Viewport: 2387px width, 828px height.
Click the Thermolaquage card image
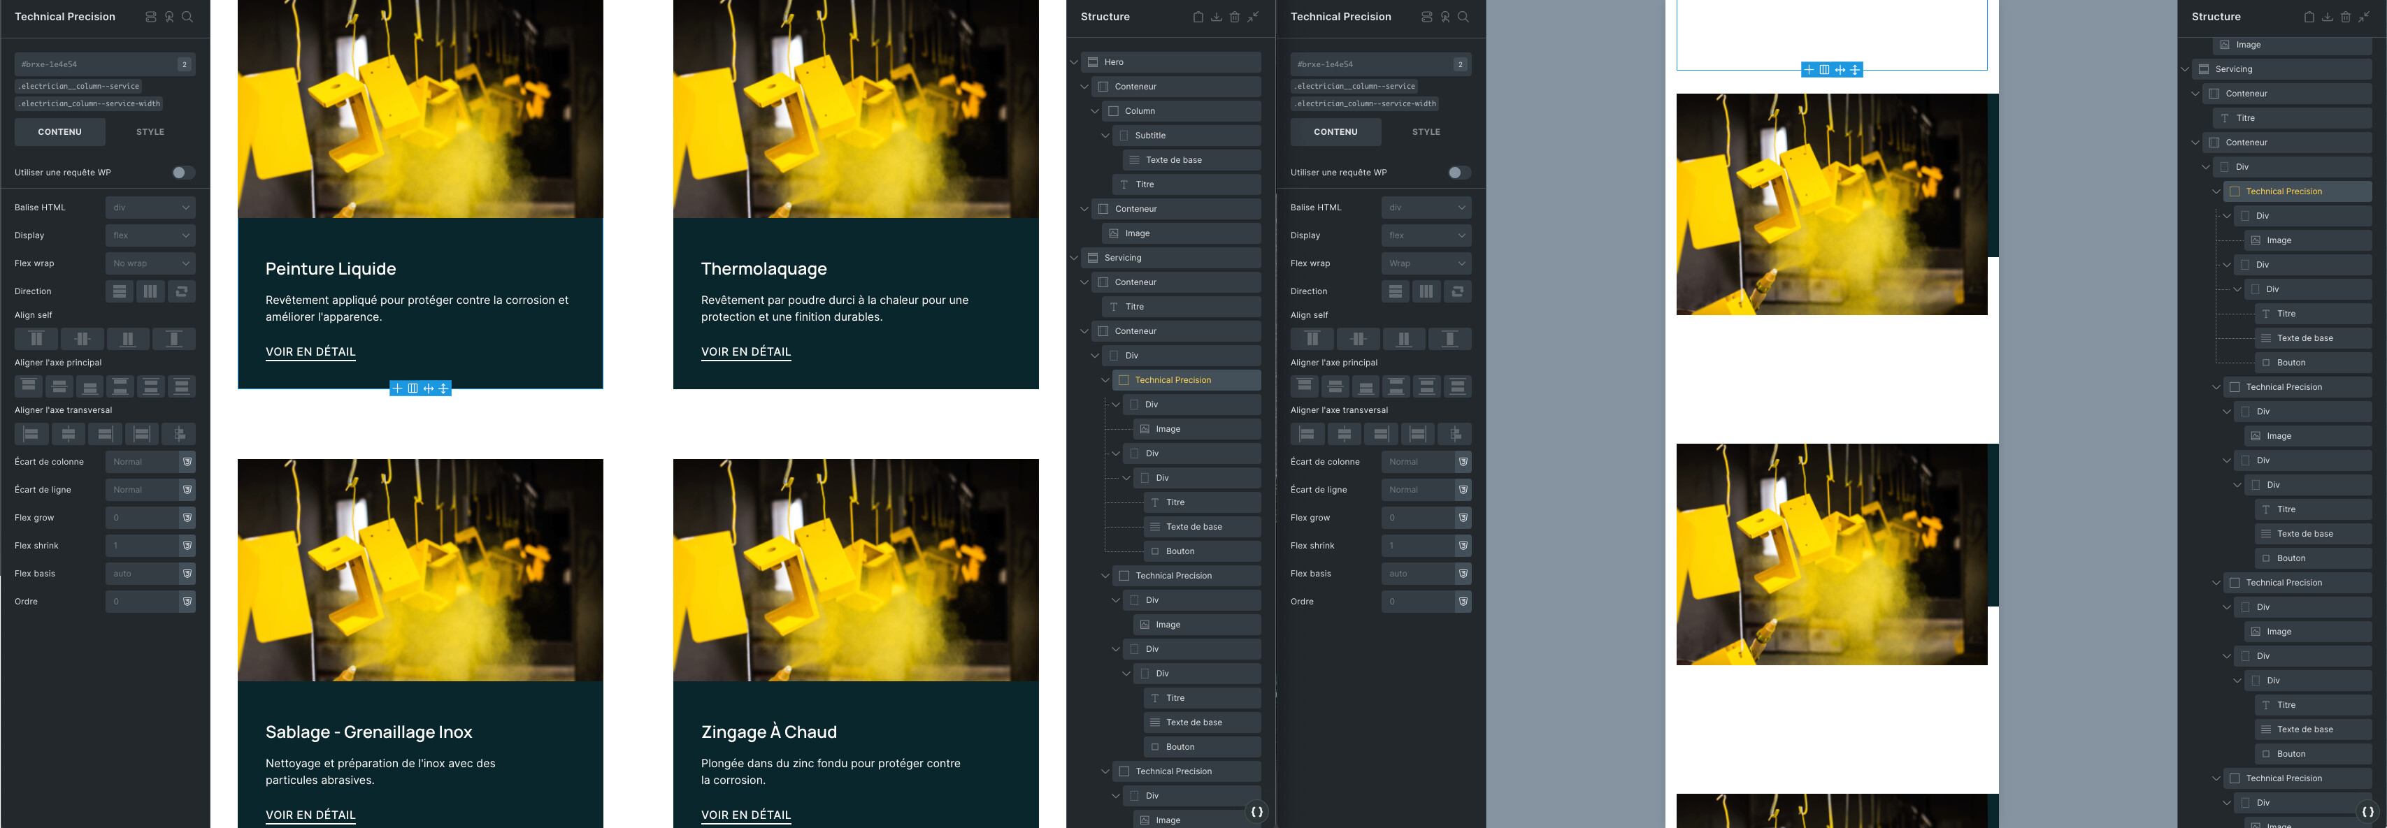pos(855,109)
